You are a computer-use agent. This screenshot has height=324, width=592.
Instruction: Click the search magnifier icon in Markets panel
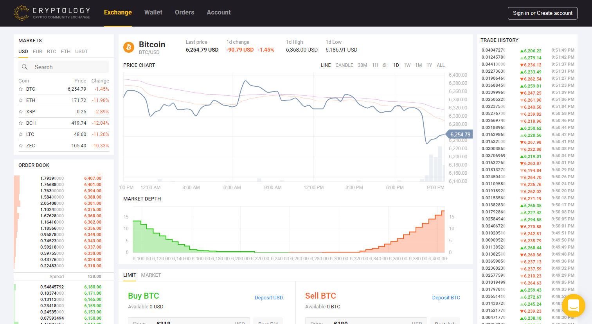[x=25, y=67]
